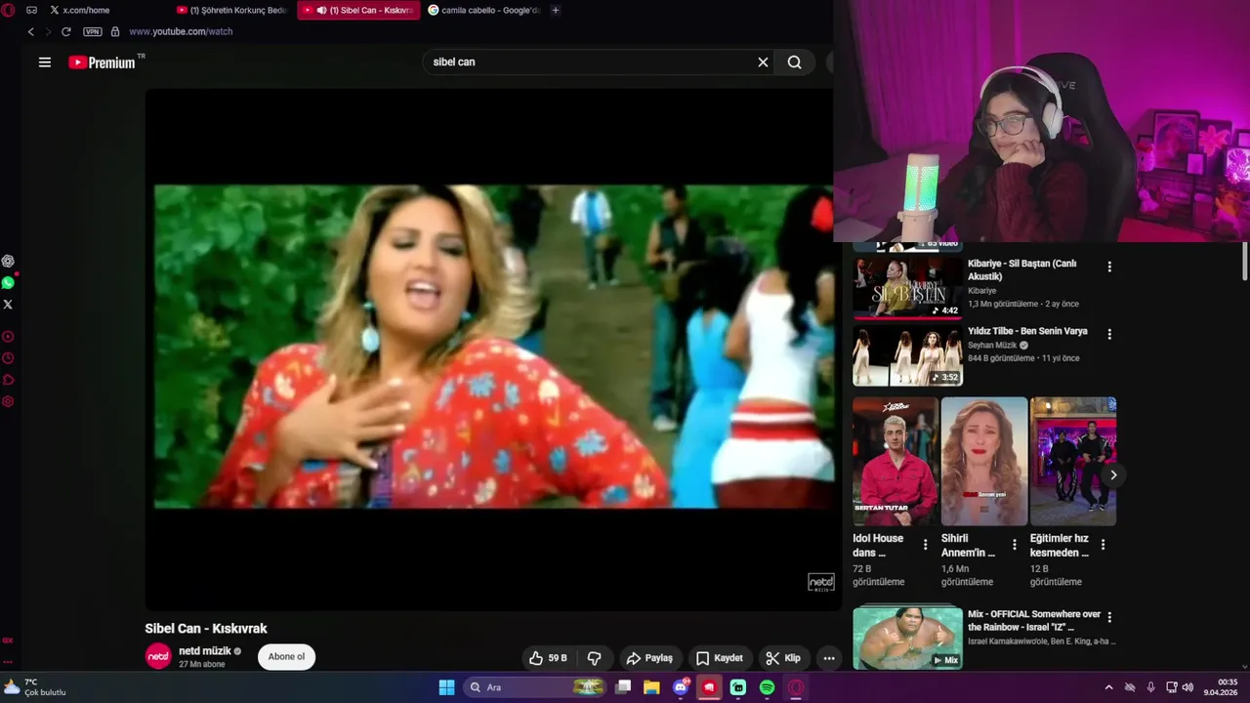The image size is (1250, 703).
Task: Click the netd müzik watermark in player
Action: [820, 583]
